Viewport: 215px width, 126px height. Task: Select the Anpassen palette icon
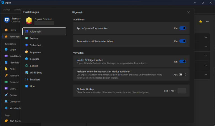tap(27, 52)
